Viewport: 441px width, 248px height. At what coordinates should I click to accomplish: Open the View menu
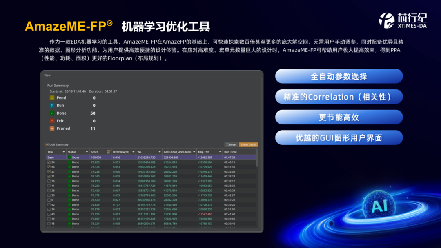tap(47, 75)
